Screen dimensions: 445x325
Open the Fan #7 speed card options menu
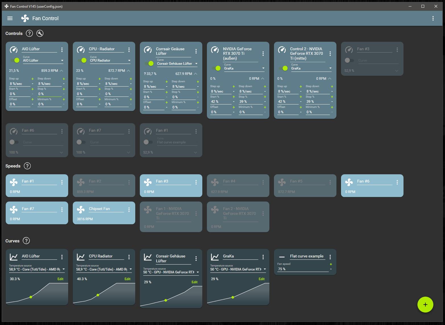tap(62, 209)
